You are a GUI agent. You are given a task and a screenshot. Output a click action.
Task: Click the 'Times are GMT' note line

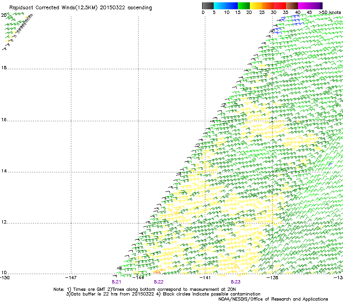click(x=144, y=289)
